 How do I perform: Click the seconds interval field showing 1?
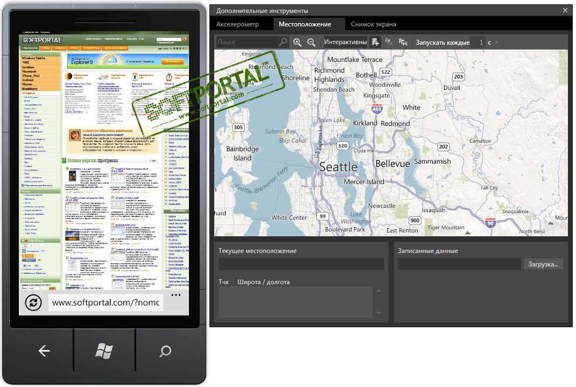478,42
